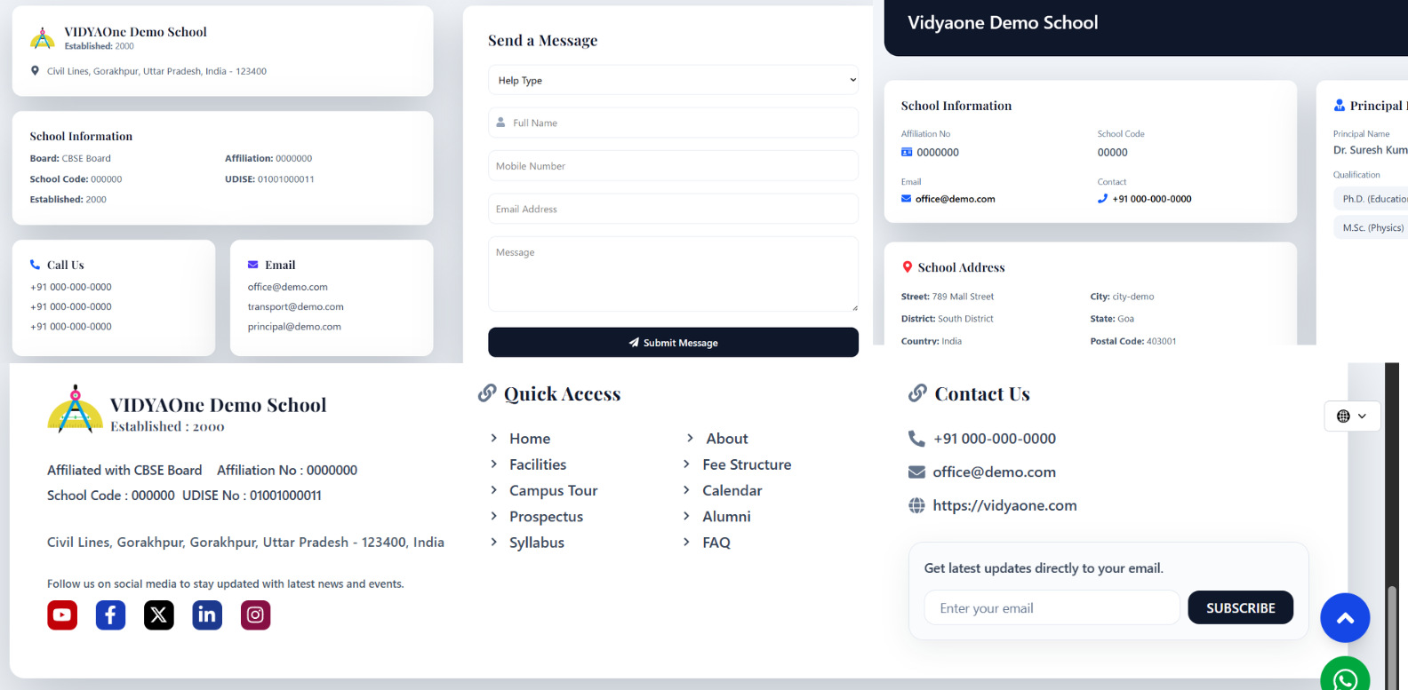The height and width of the screenshot is (690, 1408).
Task: Click the M.Sc. (Physics) qualification tag
Action: point(1372,228)
